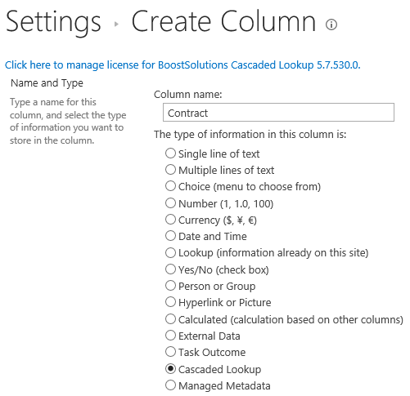The width and height of the screenshot is (410, 396).
Task: Click the Column name input field
Action: (x=278, y=113)
